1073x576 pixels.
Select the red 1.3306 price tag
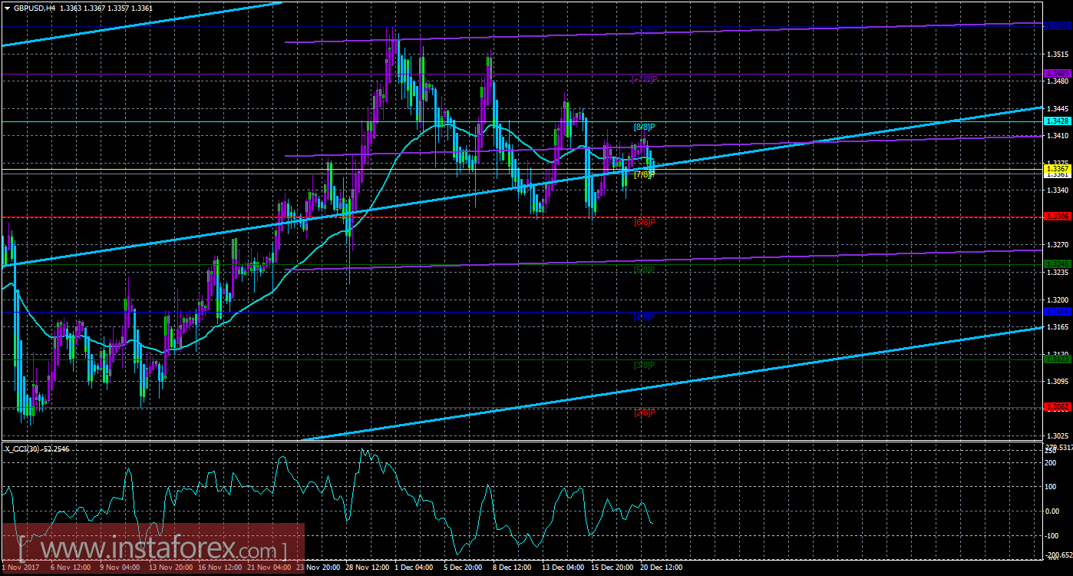point(1057,217)
